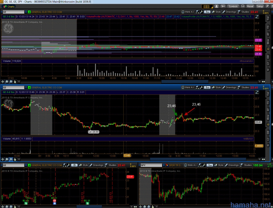Open AT side tab on top chart
Image resolution: width=273 pixels, height=208 pixels.
(268, 34)
